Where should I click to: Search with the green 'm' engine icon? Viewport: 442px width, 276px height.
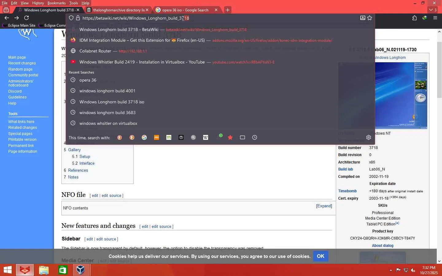click(x=169, y=137)
